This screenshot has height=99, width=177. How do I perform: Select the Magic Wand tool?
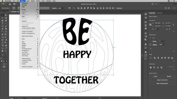coord(2,18)
